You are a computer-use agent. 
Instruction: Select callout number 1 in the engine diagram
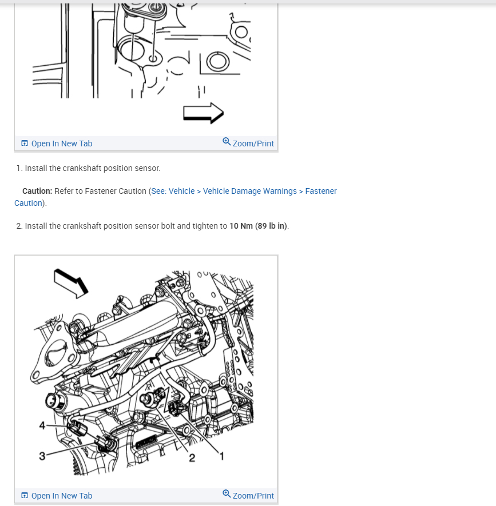pyautogui.click(x=222, y=456)
